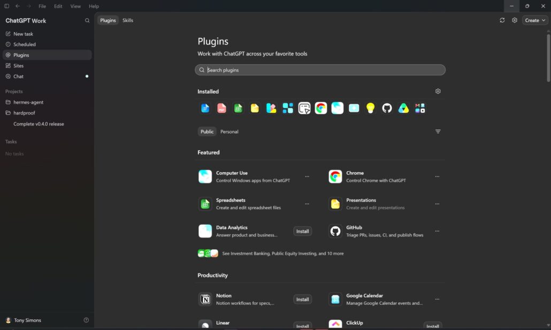
Task: Open the light blue square plugin icon in Installed
Action: coord(354,108)
